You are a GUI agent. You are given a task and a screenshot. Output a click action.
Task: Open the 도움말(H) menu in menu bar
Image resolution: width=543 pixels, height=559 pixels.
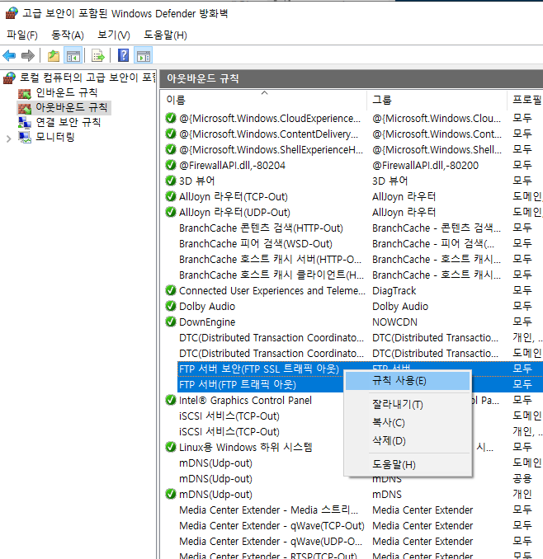[x=165, y=35]
